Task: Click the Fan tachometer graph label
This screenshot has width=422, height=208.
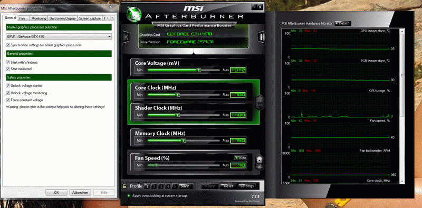Action: pyautogui.click(x=375, y=151)
